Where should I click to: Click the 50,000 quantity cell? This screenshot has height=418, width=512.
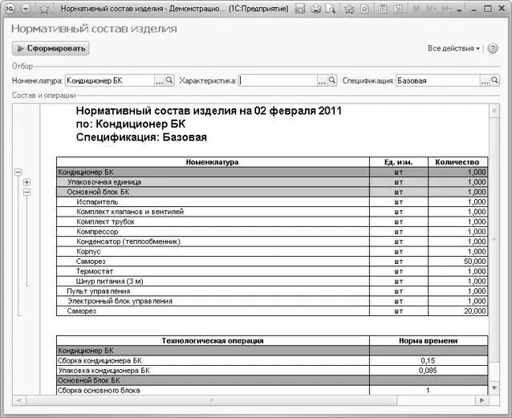457,262
